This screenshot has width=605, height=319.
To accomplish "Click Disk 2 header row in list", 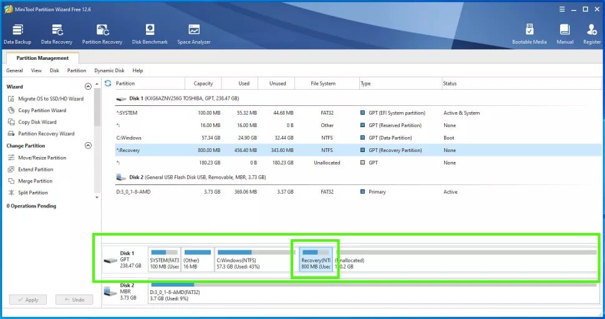I will click(358, 177).
